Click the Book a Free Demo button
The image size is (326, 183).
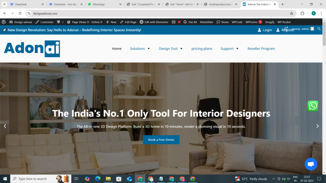[161, 140]
